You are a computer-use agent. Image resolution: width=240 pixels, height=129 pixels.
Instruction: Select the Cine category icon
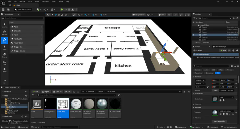point(5,63)
